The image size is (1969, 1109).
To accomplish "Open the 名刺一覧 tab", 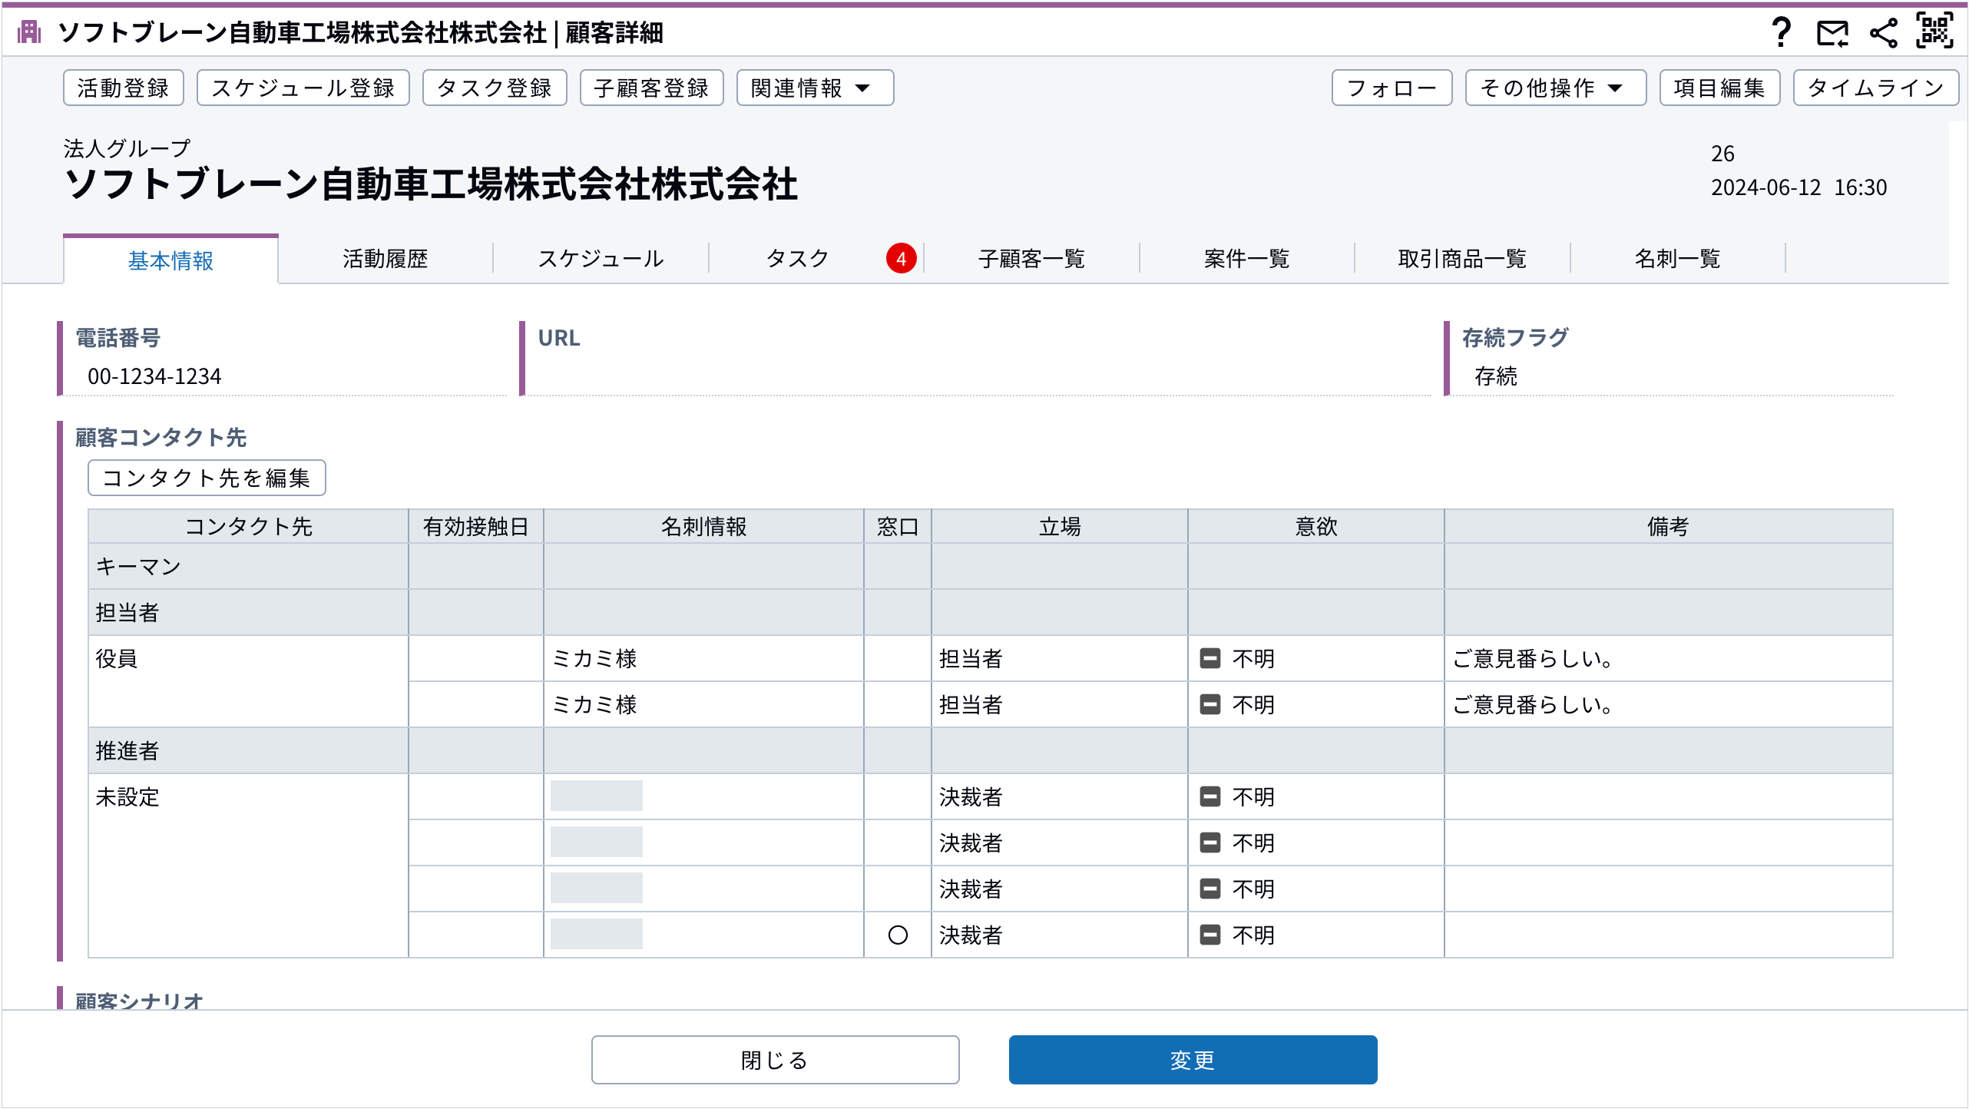I will tap(1677, 259).
